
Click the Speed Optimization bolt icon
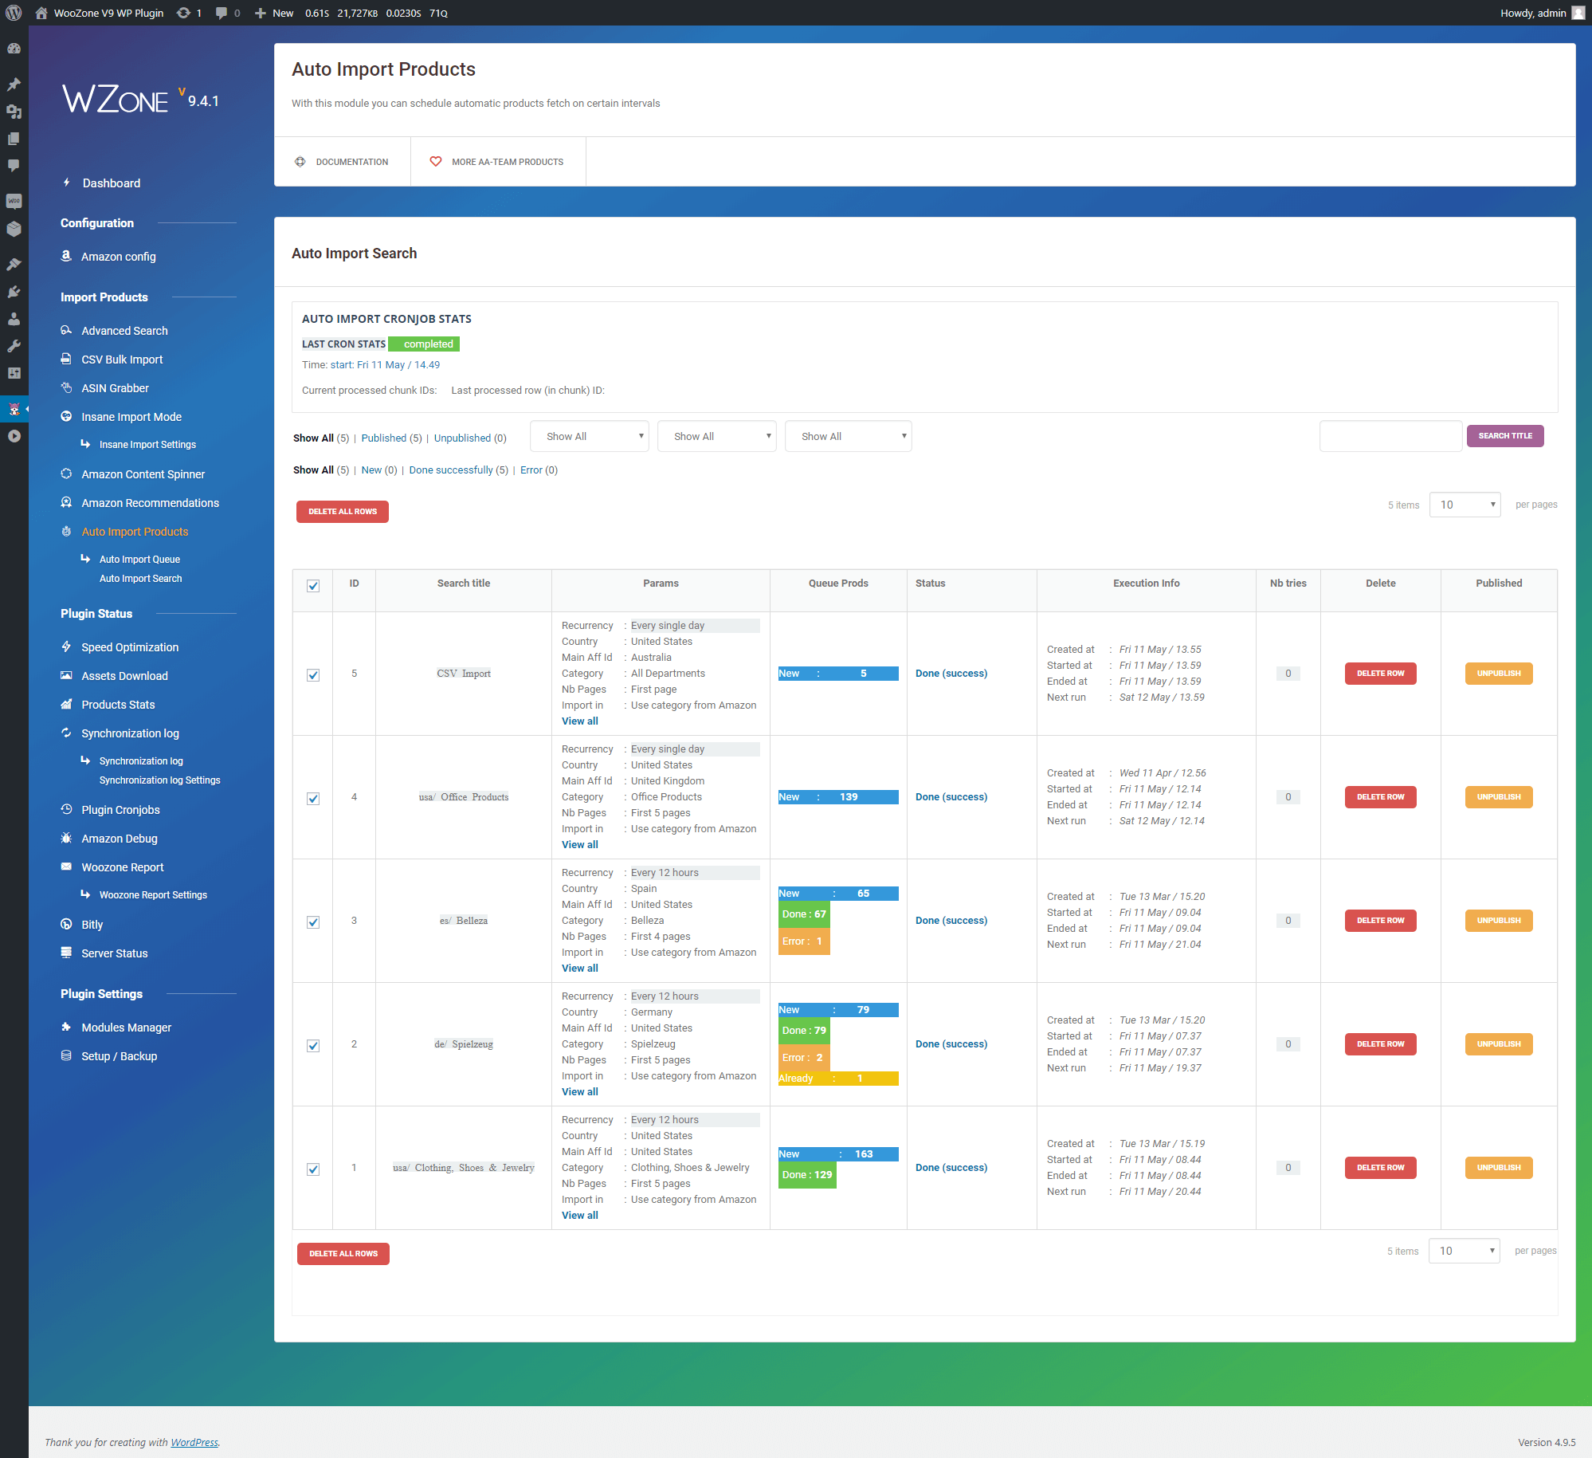coord(66,646)
